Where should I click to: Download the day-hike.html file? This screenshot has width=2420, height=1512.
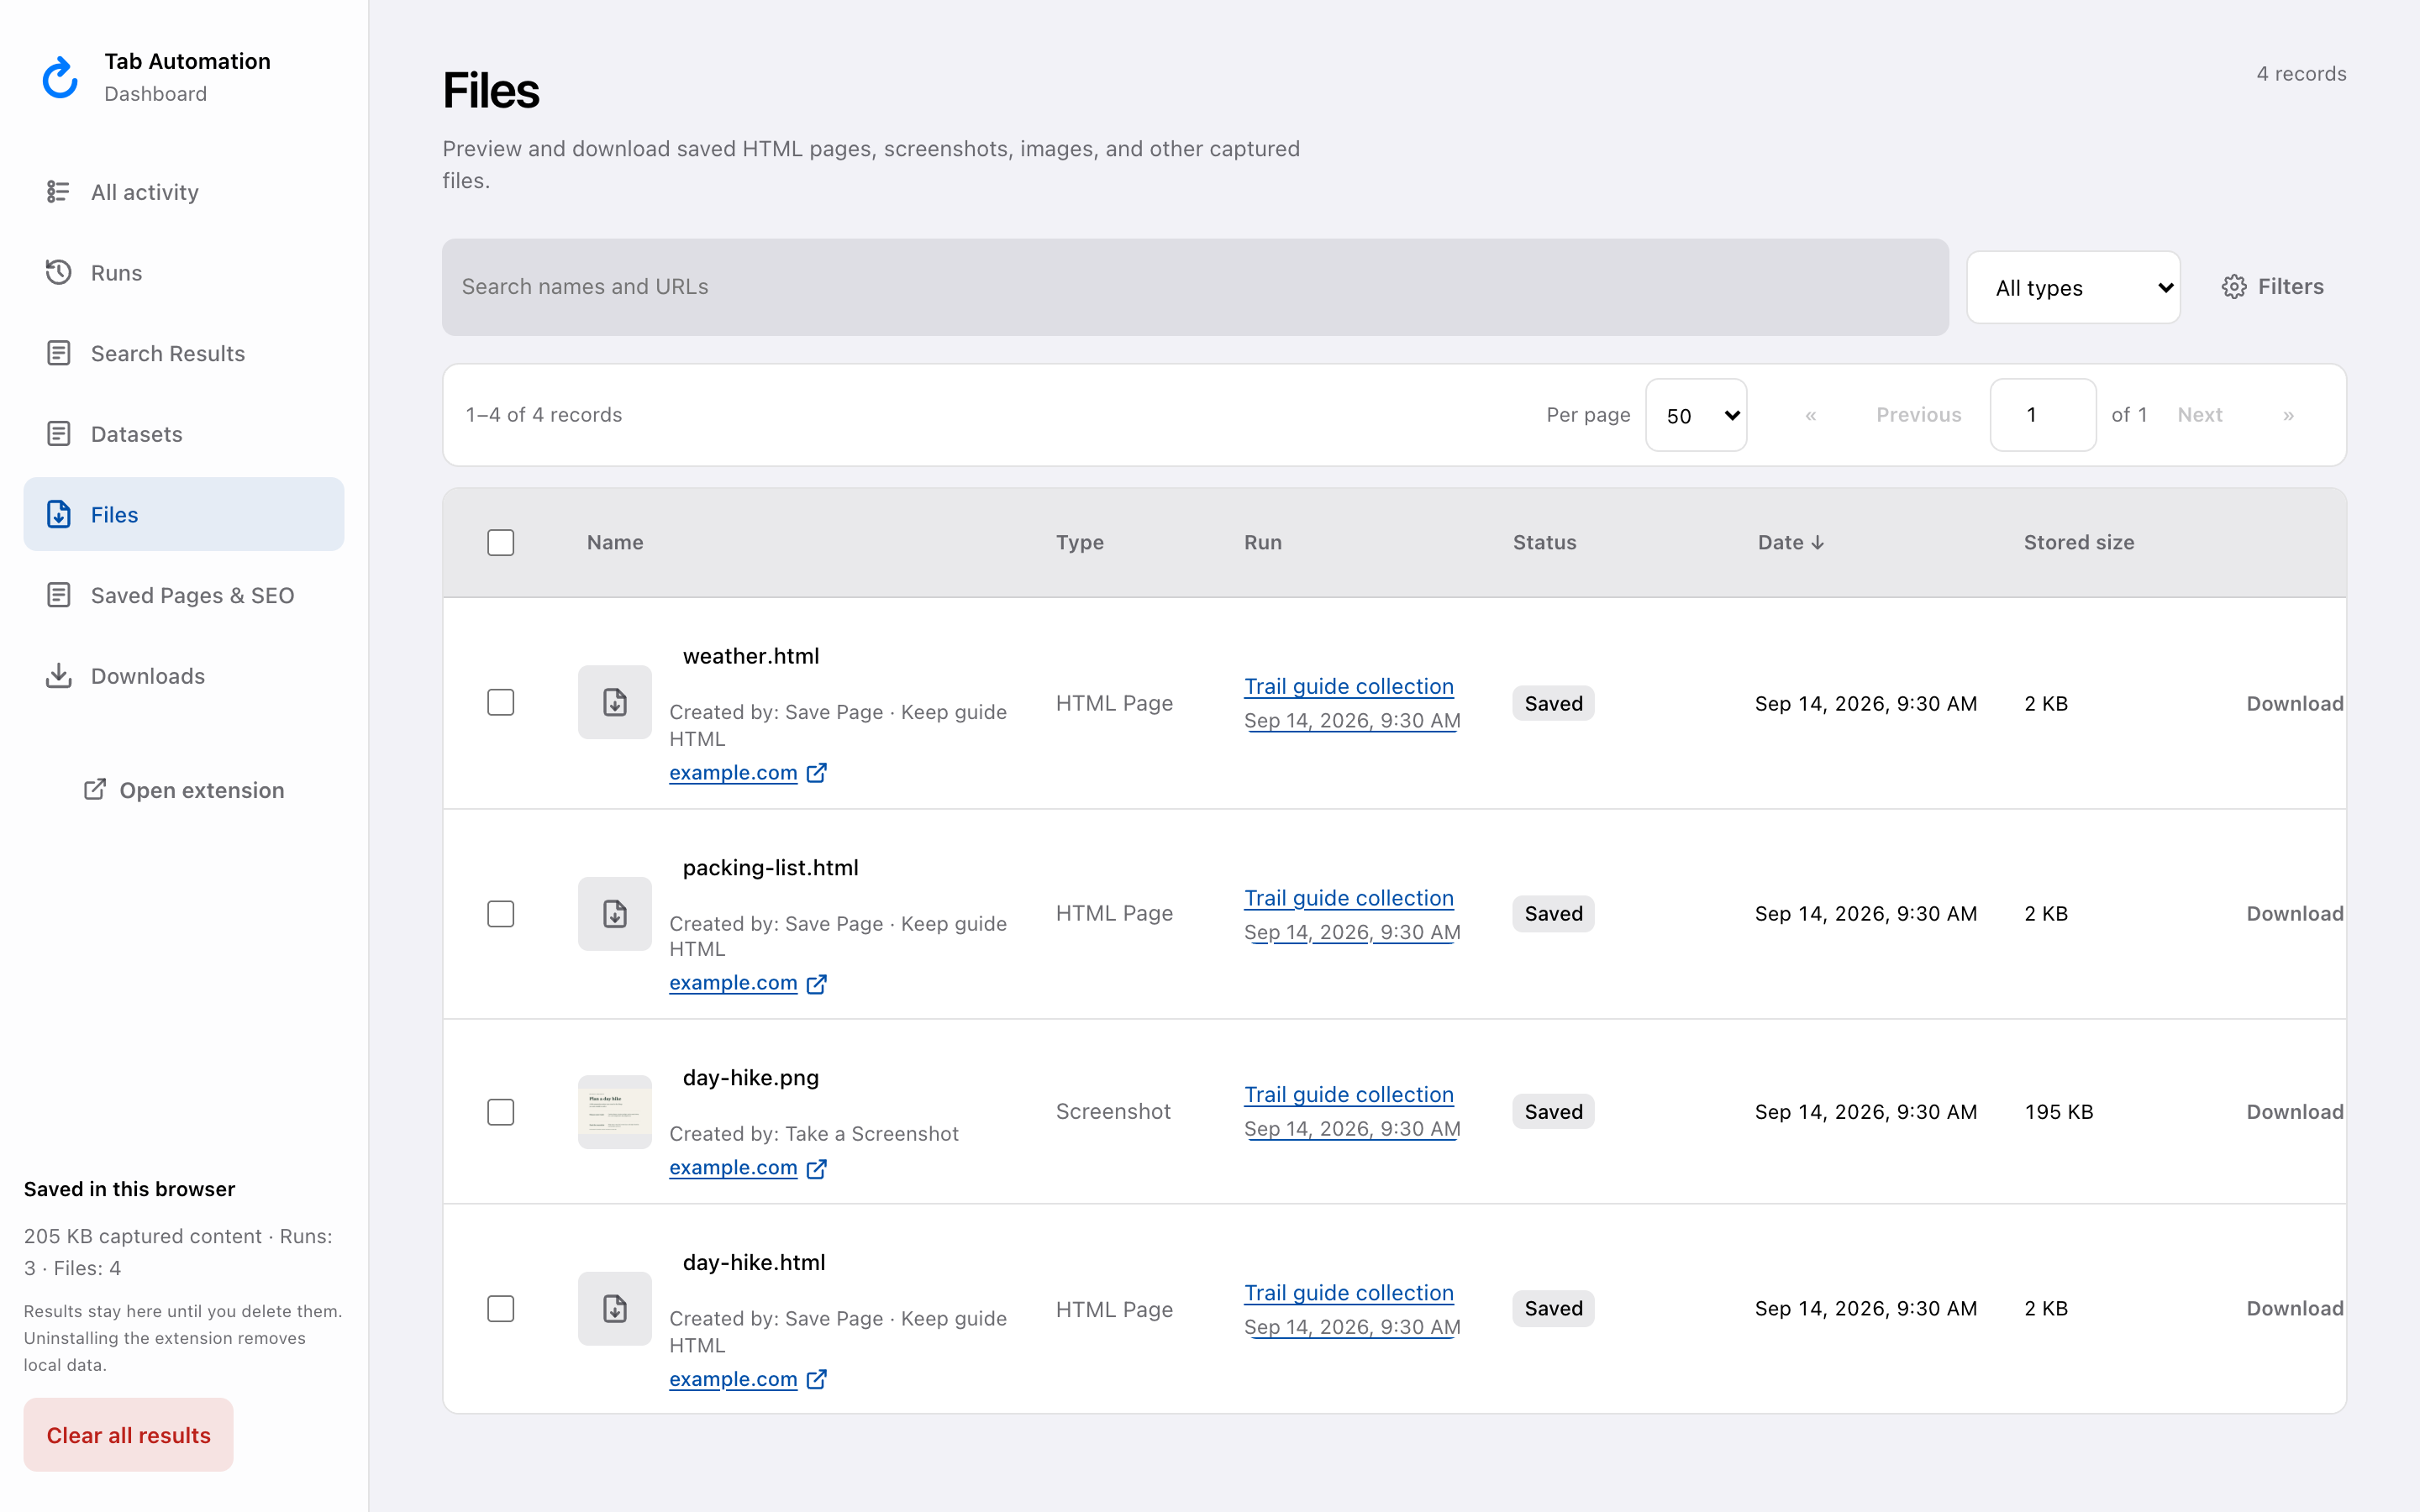(2295, 1308)
